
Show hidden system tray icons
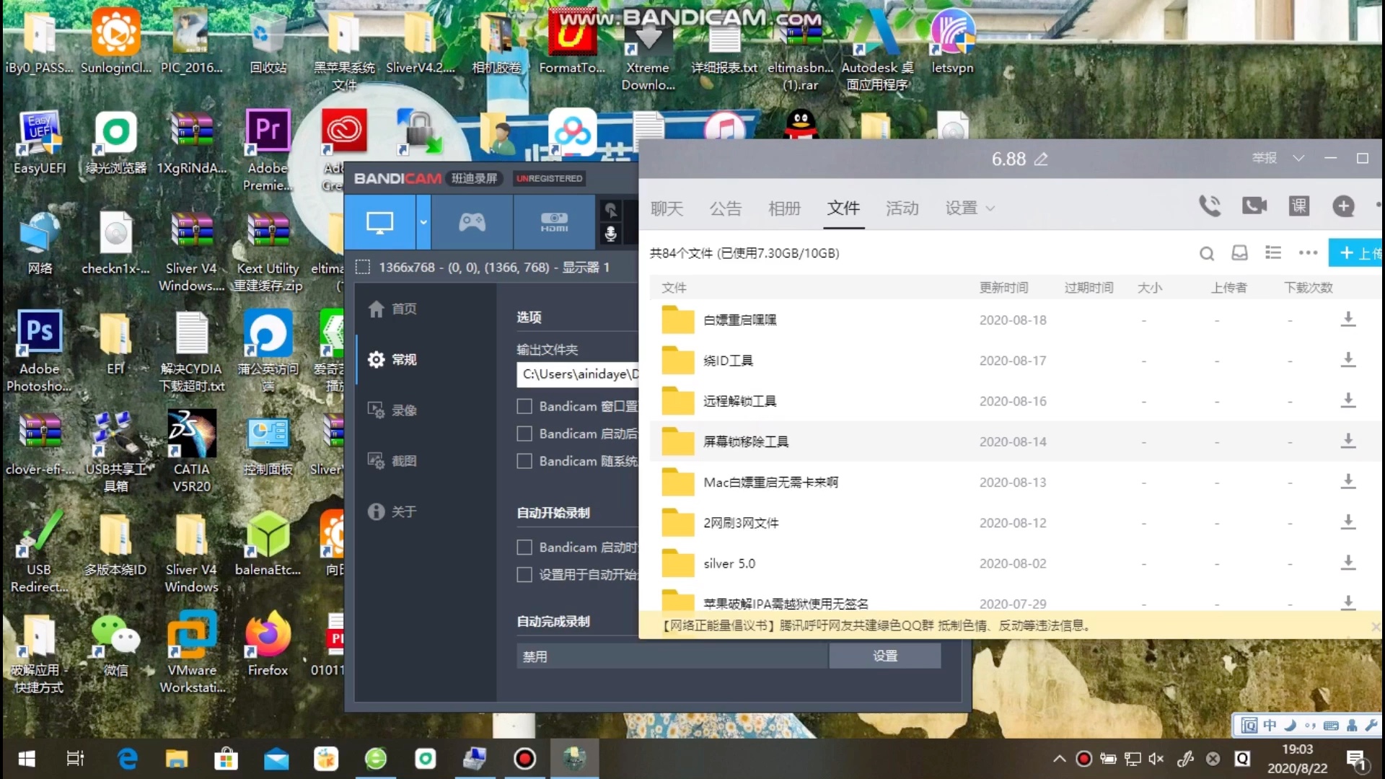pyautogui.click(x=1059, y=759)
